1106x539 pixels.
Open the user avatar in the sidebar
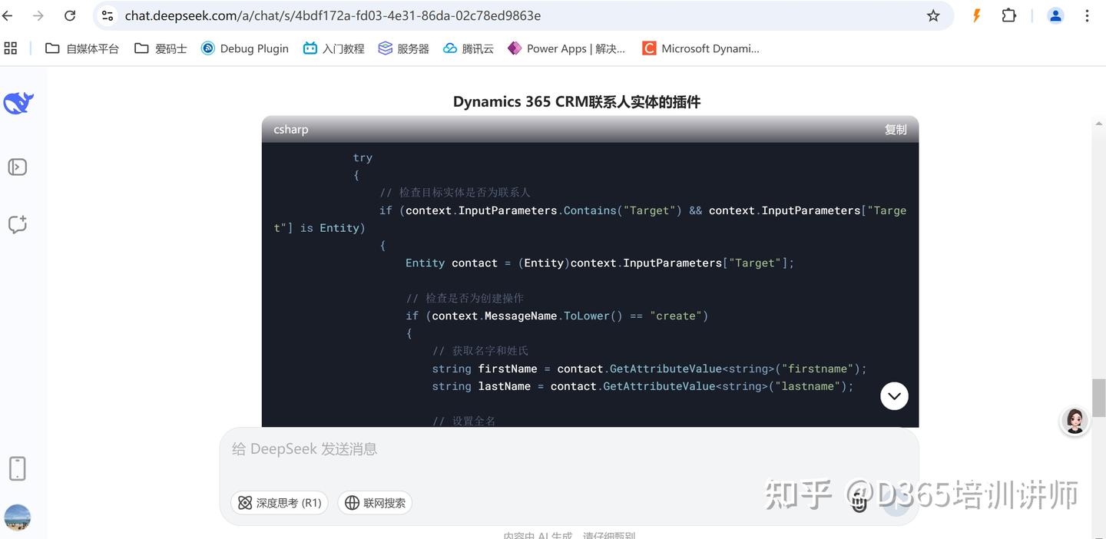[17, 518]
